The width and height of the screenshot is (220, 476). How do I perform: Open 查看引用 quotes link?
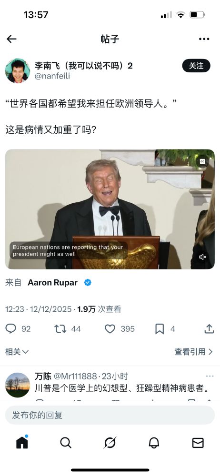click(x=193, y=352)
